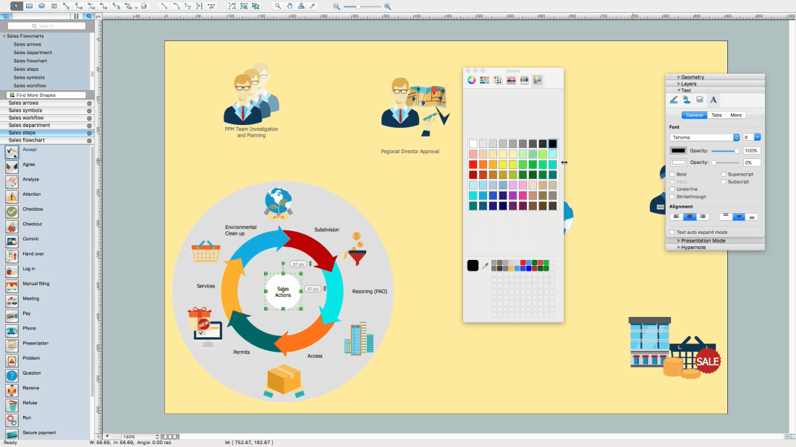Enable Text auto expand mode checkbox
Screen dimensions: 796x447
[x=672, y=232]
